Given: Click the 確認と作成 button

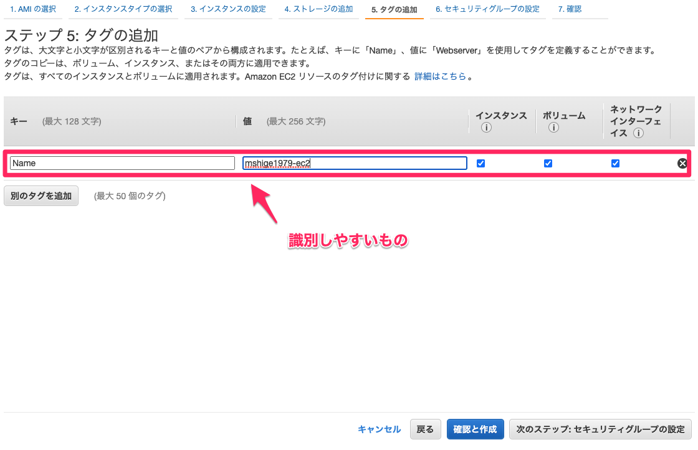Looking at the screenshot, I should point(475,429).
